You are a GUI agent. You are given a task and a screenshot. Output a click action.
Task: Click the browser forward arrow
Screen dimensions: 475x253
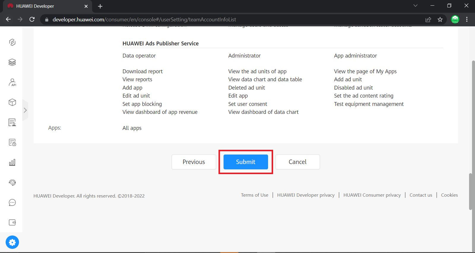pyautogui.click(x=20, y=19)
